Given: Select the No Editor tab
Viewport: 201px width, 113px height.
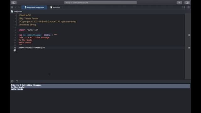Looking at the screenshot, I should tap(55, 7).
